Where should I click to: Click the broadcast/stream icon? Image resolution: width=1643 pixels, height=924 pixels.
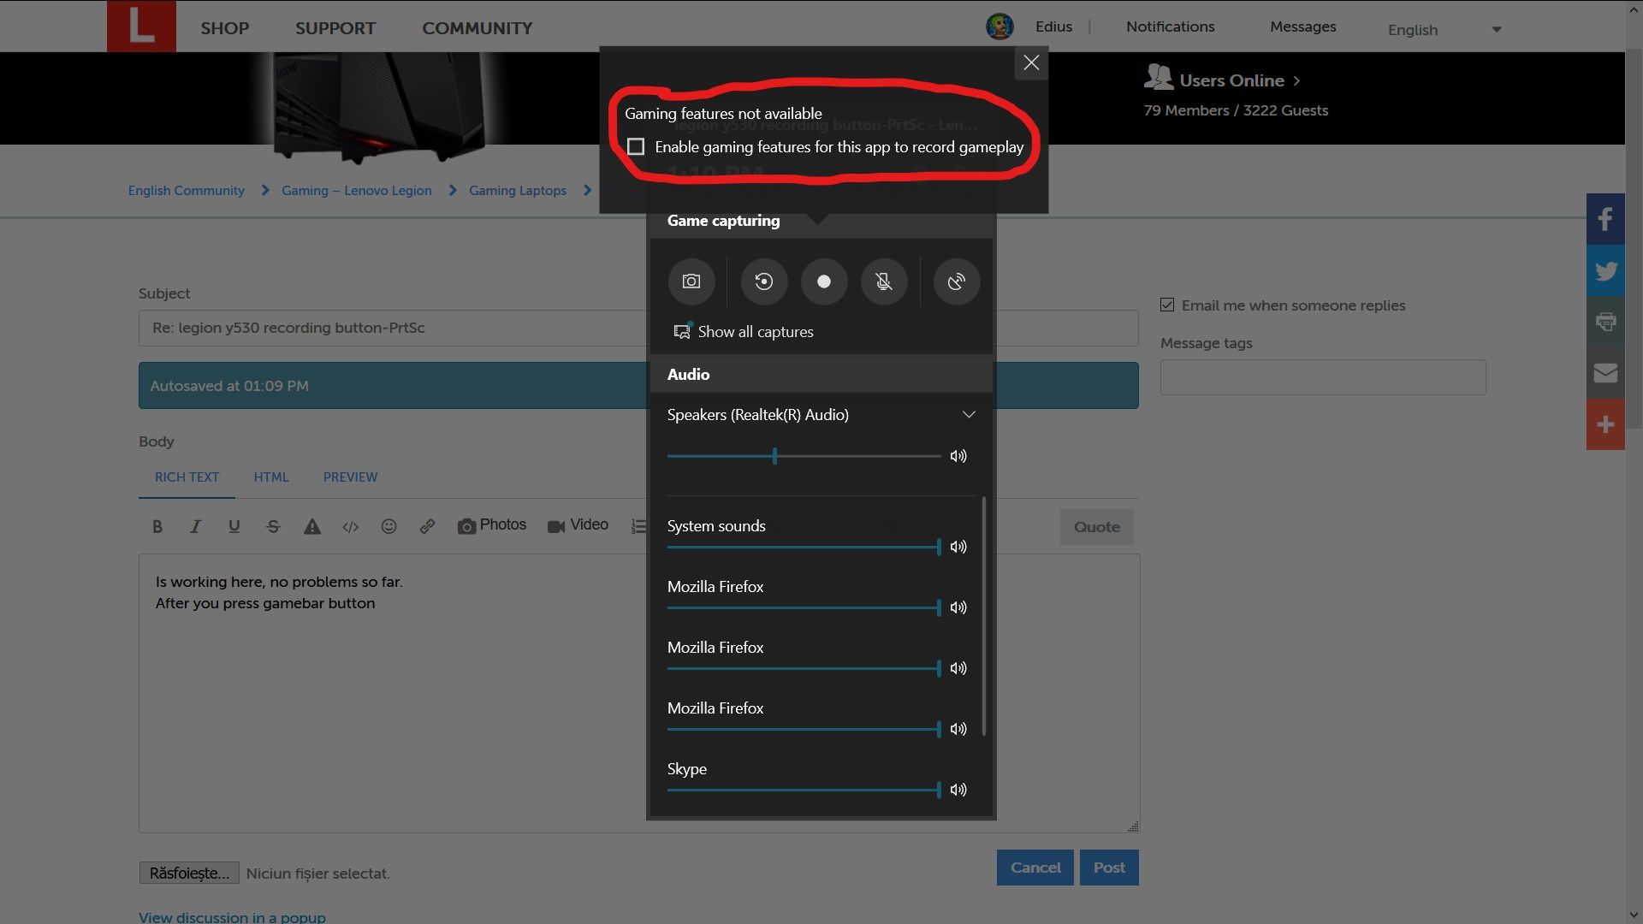(953, 281)
